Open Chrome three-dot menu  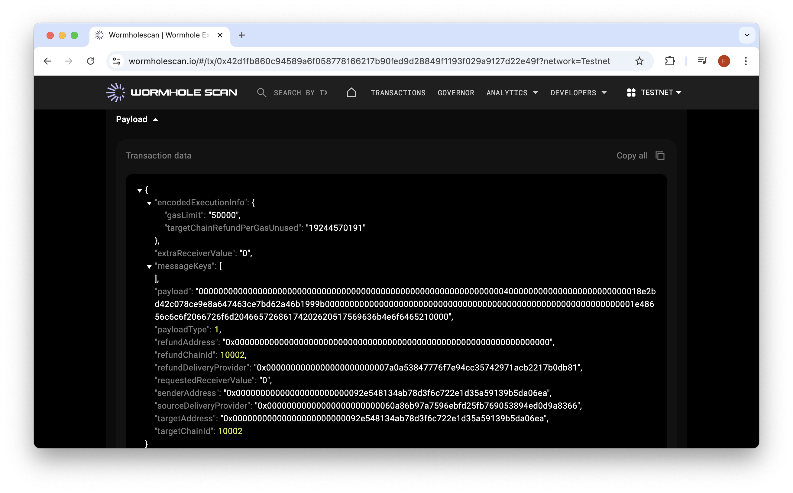746,61
